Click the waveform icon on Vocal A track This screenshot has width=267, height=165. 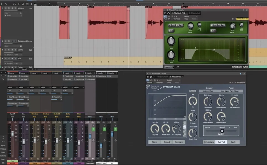pyautogui.click(x=30, y=8)
